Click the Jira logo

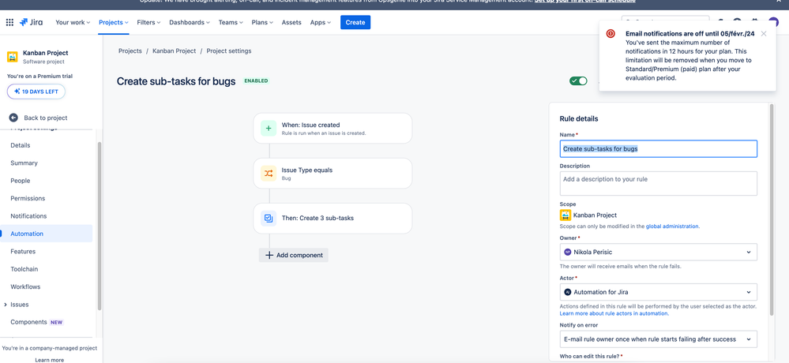pos(32,22)
